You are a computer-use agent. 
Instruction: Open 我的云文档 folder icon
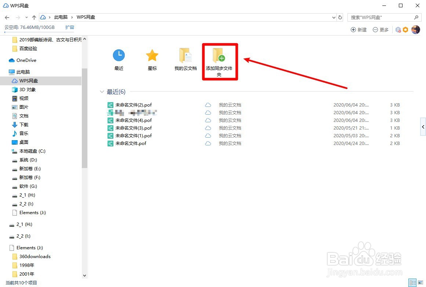pos(186,55)
